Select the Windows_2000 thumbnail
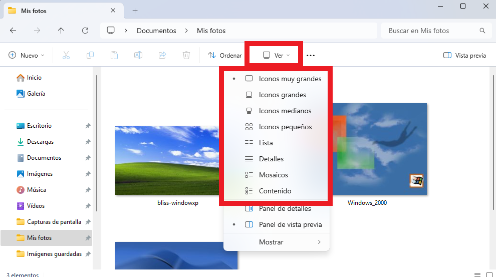Image resolution: width=496 pixels, height=277 pixels. (x=380, y=149)
